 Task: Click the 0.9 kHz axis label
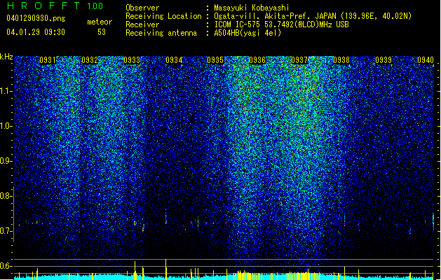click(6, 161)
